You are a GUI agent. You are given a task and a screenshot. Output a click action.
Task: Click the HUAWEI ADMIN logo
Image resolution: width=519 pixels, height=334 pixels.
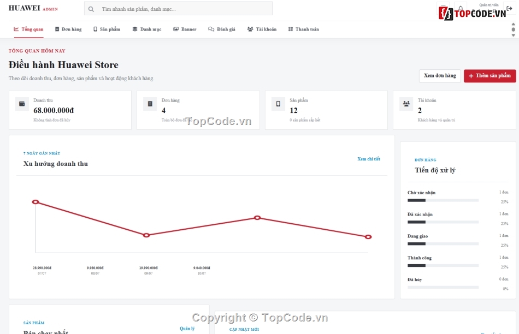[33, 8]
